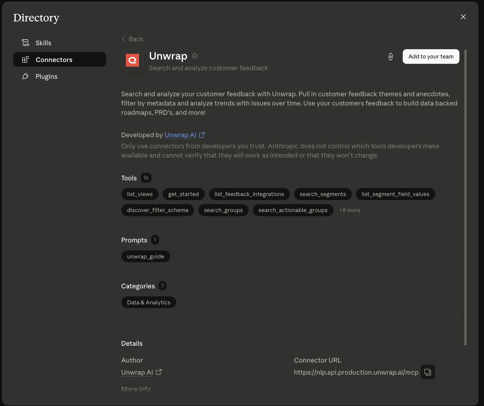Image resolution: width=484 pixels, height=406 pixels.
Task: Copy the connector link icon
Action: pyautogui.click(x=391, y=57)
